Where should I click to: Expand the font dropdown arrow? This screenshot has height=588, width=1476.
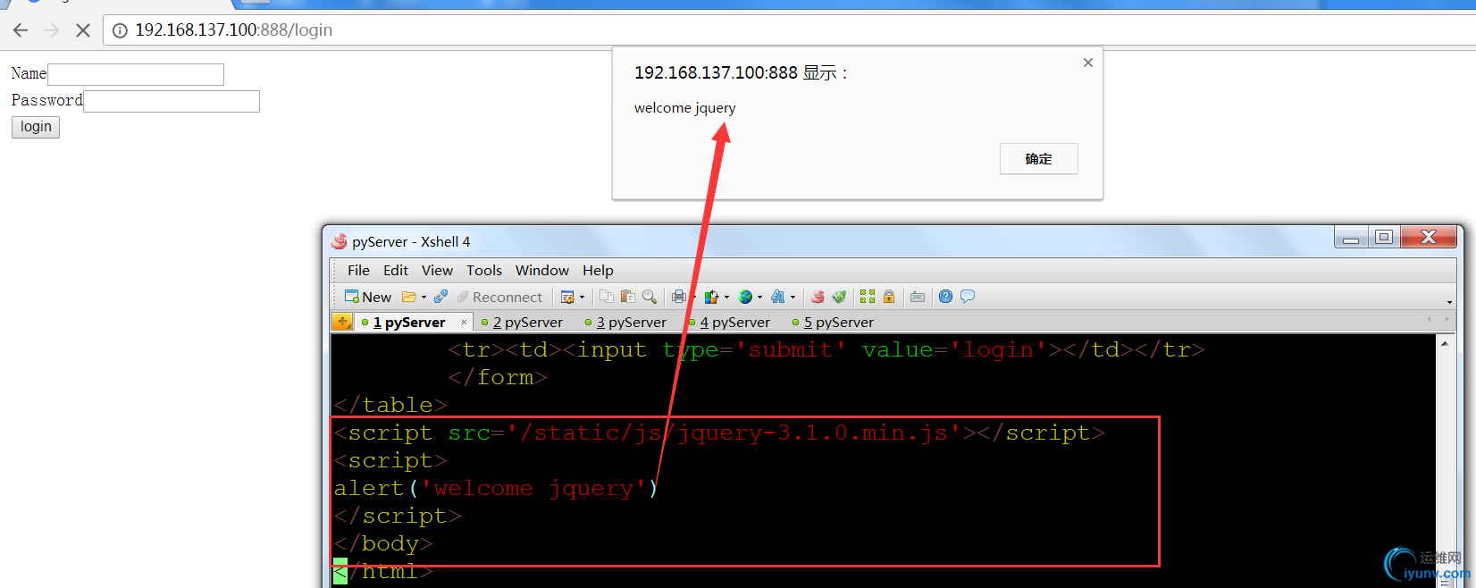point(793,298)
